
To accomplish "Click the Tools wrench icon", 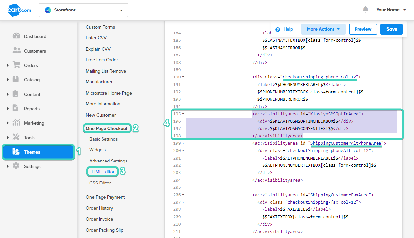I will pyautogui.click(x=16, y=137).
